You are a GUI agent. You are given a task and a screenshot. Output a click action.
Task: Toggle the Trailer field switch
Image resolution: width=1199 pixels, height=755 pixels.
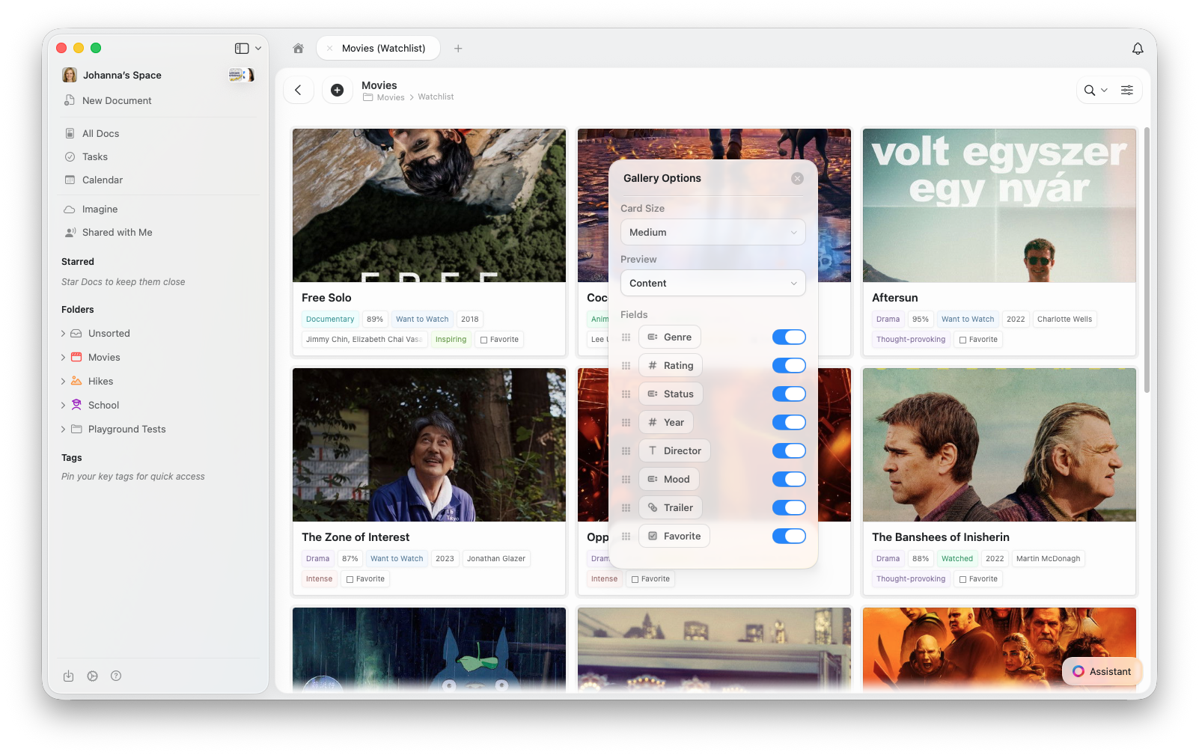(789, 508)
